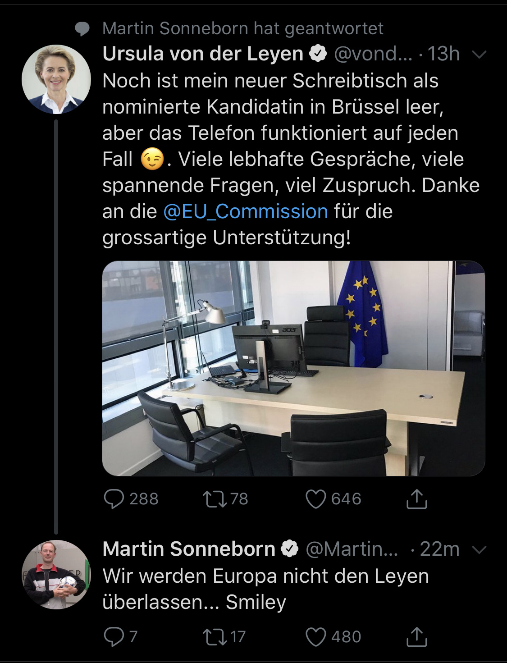
Task: Like Martin Sonneborn's reply tweet
Action: (315, 636)
